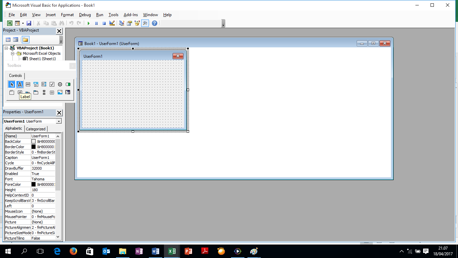Choose the Select Objects arrow in Toolbox

tap(12, 84)
